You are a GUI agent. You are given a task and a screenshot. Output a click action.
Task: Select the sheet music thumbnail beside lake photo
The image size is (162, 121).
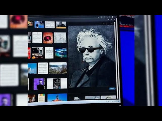(x=43, y=68)
